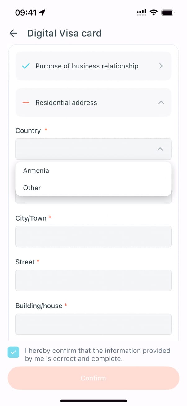Open Purpose of business relationship chevron
This screenshot has width=187, height=406.
click(x=161, y=66)
